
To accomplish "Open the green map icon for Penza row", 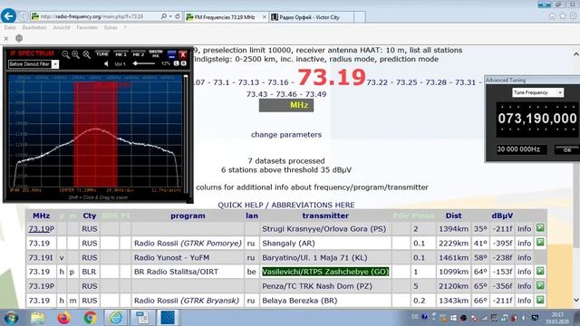I will [540, 286].
